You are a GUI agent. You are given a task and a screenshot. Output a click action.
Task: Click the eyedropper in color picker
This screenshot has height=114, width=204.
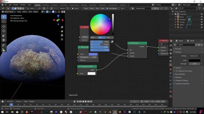(112, 42)
